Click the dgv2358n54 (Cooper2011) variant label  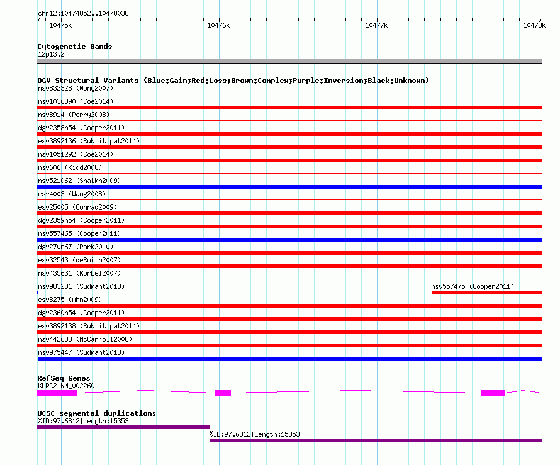pyautogui.click(x=81, y=128)
